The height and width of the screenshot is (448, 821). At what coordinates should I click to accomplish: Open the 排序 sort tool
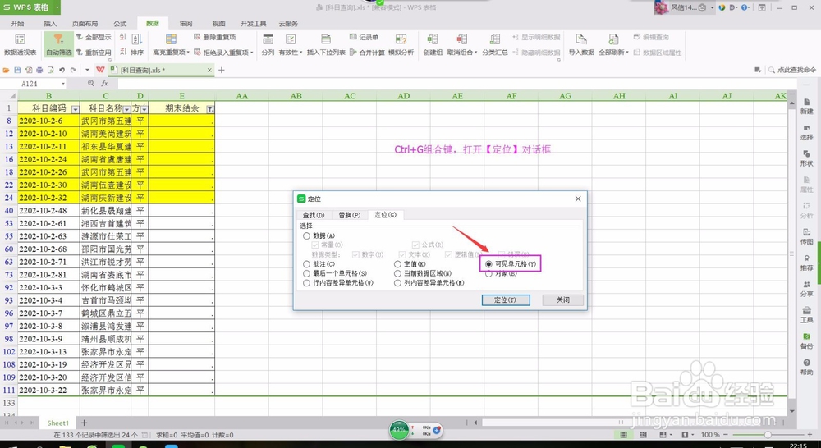[137, 45]
